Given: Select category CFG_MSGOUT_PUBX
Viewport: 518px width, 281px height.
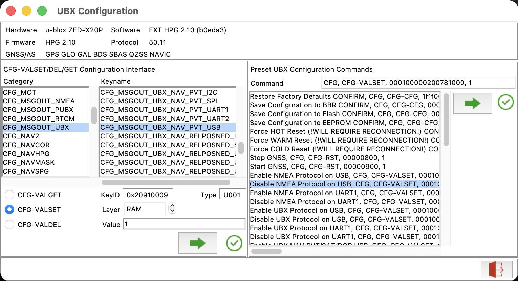Looking at the screenshot, I should tap(45, 110).
